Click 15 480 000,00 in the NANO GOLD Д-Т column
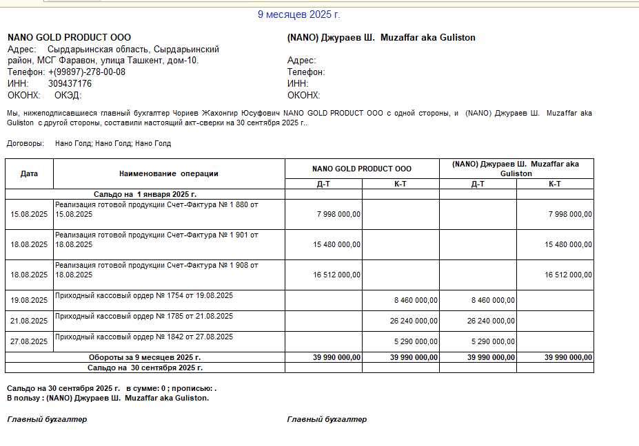This screenshot has height=446, width=639. [x=336, y=244]
